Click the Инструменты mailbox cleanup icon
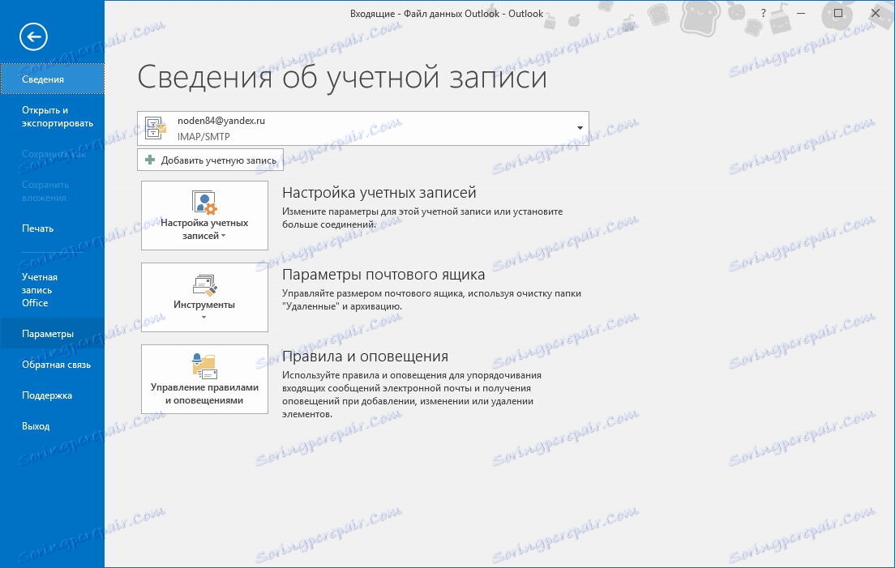The height and width of the screenshot is (568, 895). (204, 285)
